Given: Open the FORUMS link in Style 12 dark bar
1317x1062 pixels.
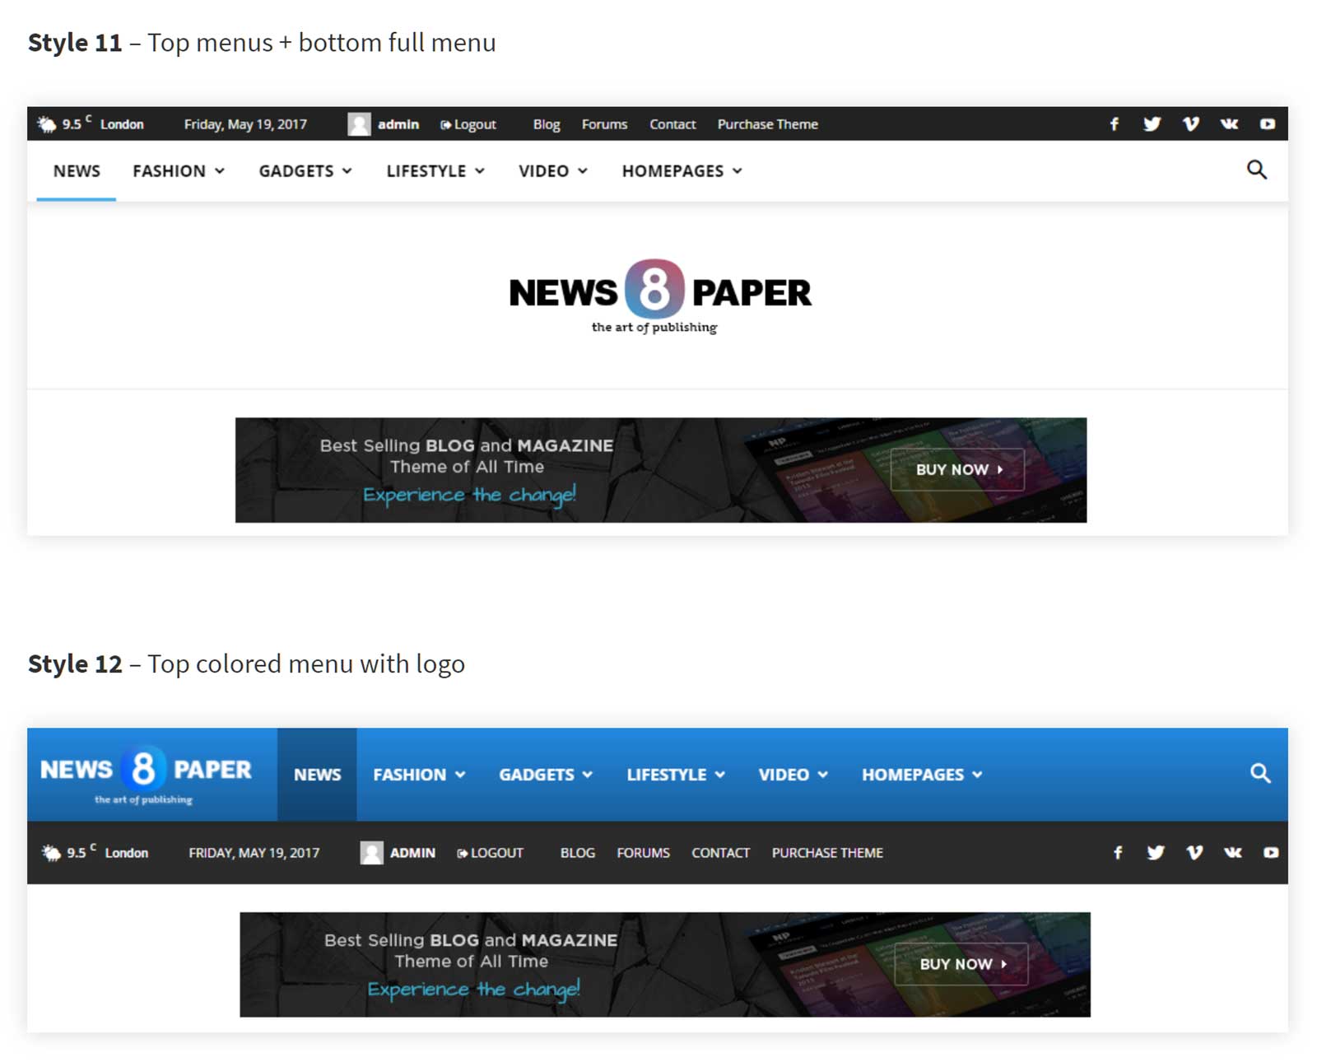Looking at the screenshot, I should (643, 853).
